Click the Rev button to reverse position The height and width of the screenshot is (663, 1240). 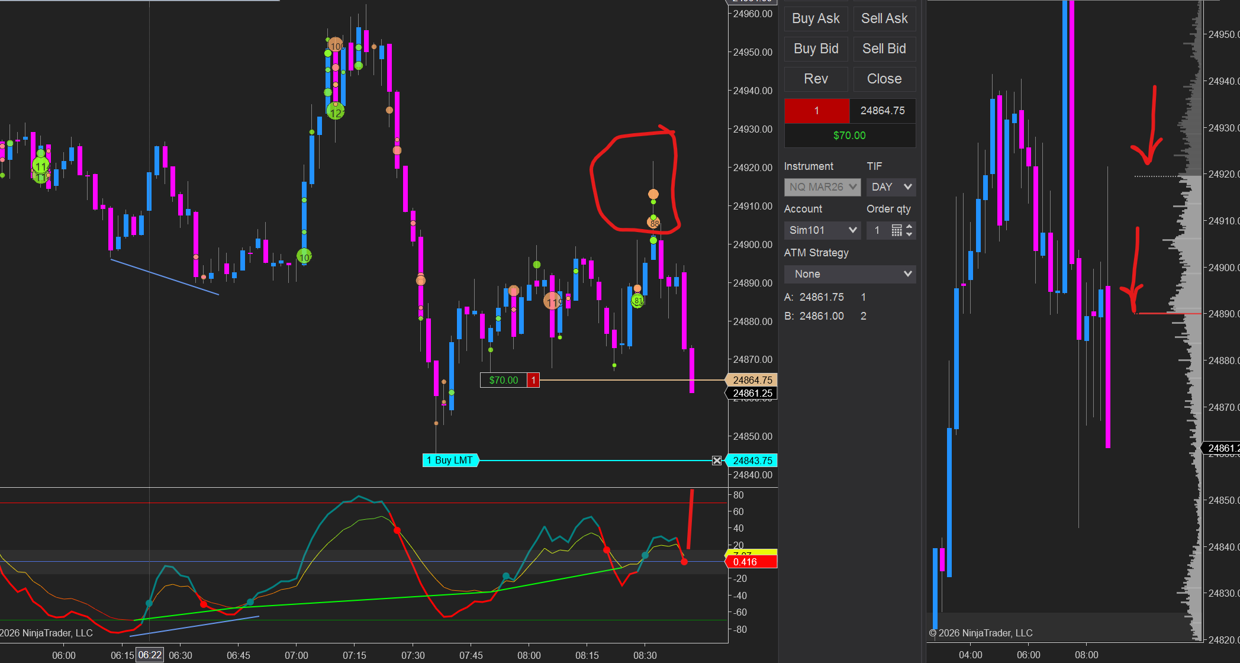[x=816, y=79]
